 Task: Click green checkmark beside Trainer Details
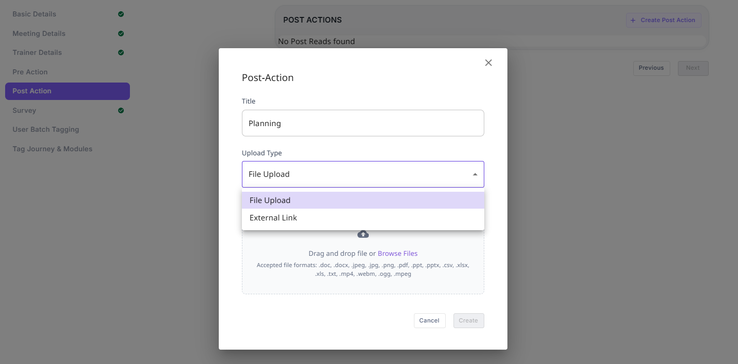pos(121,53)
